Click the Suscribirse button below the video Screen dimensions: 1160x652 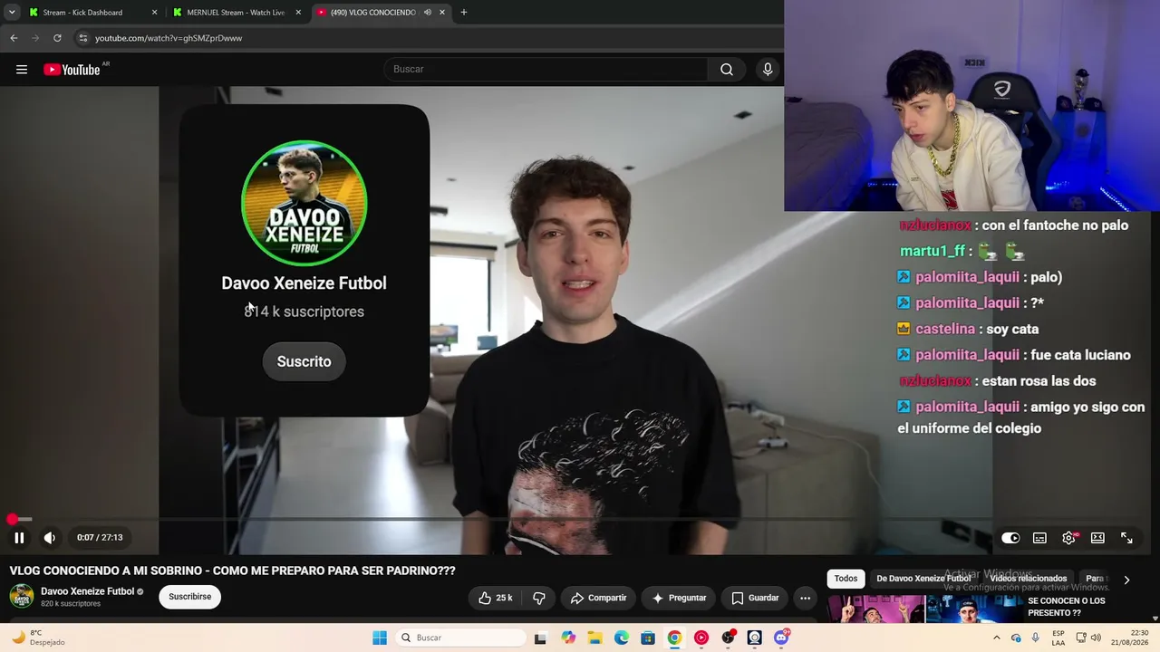click(190, 597)
